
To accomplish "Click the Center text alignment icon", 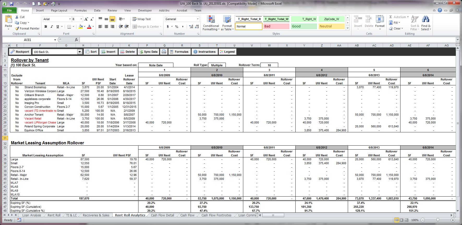I will 106,26.
